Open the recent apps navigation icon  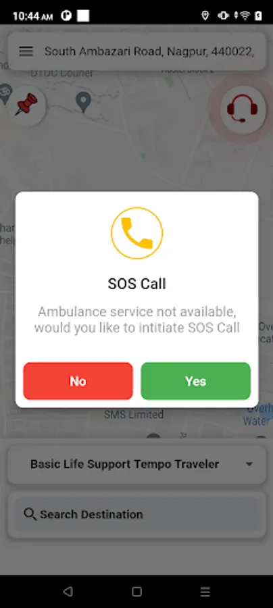(x=205, y=591)
